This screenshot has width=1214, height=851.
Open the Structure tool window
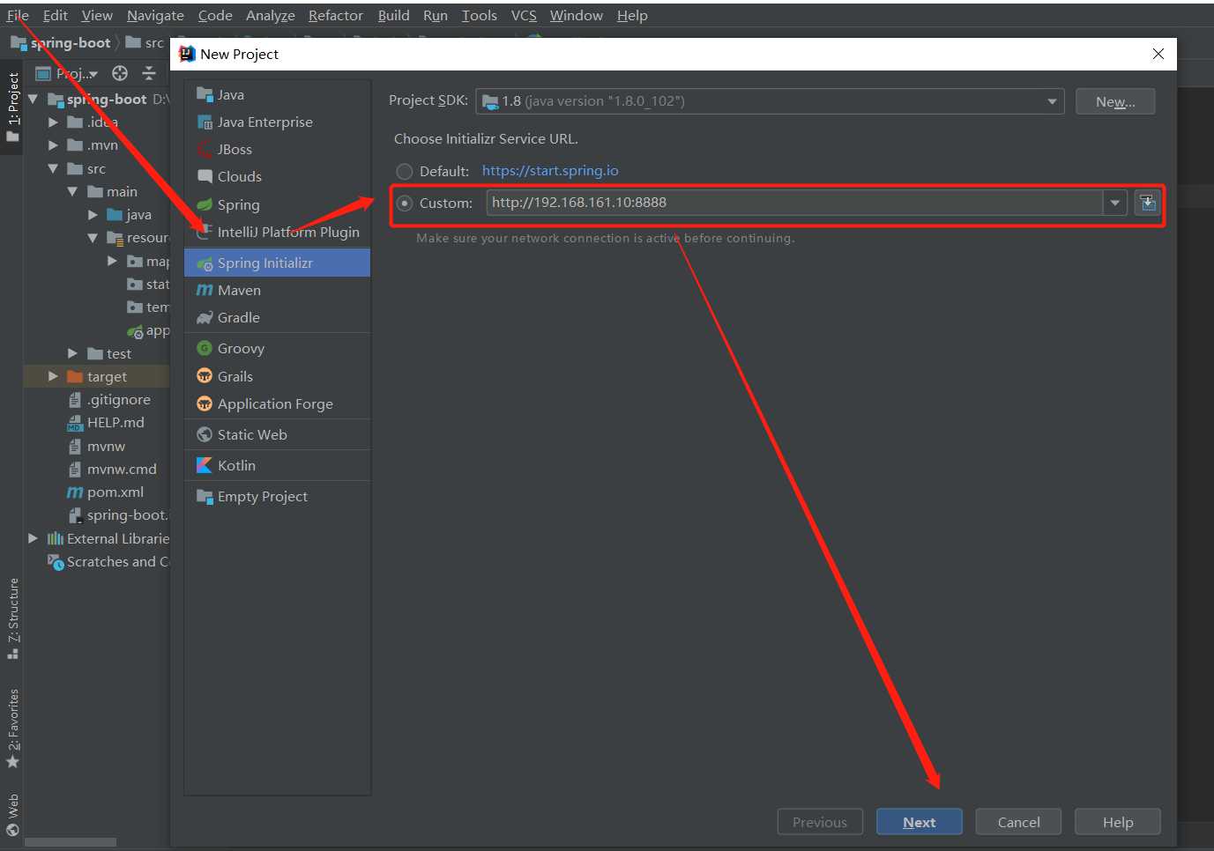[x=12, y=618]
